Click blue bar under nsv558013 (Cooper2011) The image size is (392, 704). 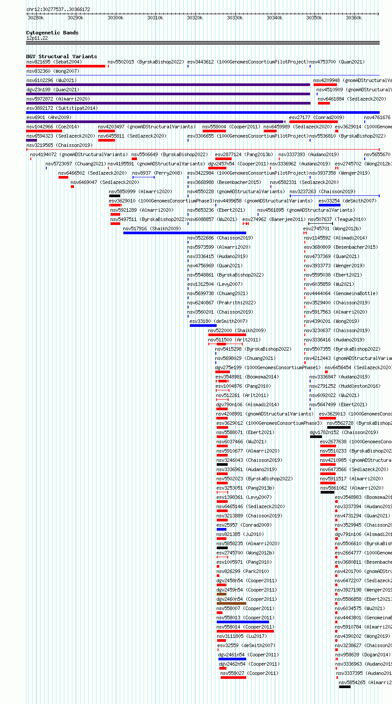click(243, 622)
